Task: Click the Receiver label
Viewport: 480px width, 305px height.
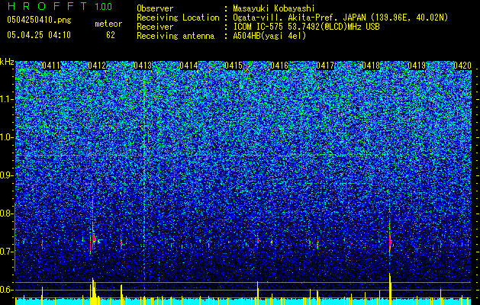Action: (155, 27)
